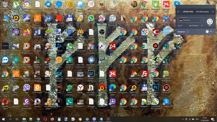Click the Windows Start button
Image resolution: width=217 pixels, height=122 pixels.
(x=3, y=119)
